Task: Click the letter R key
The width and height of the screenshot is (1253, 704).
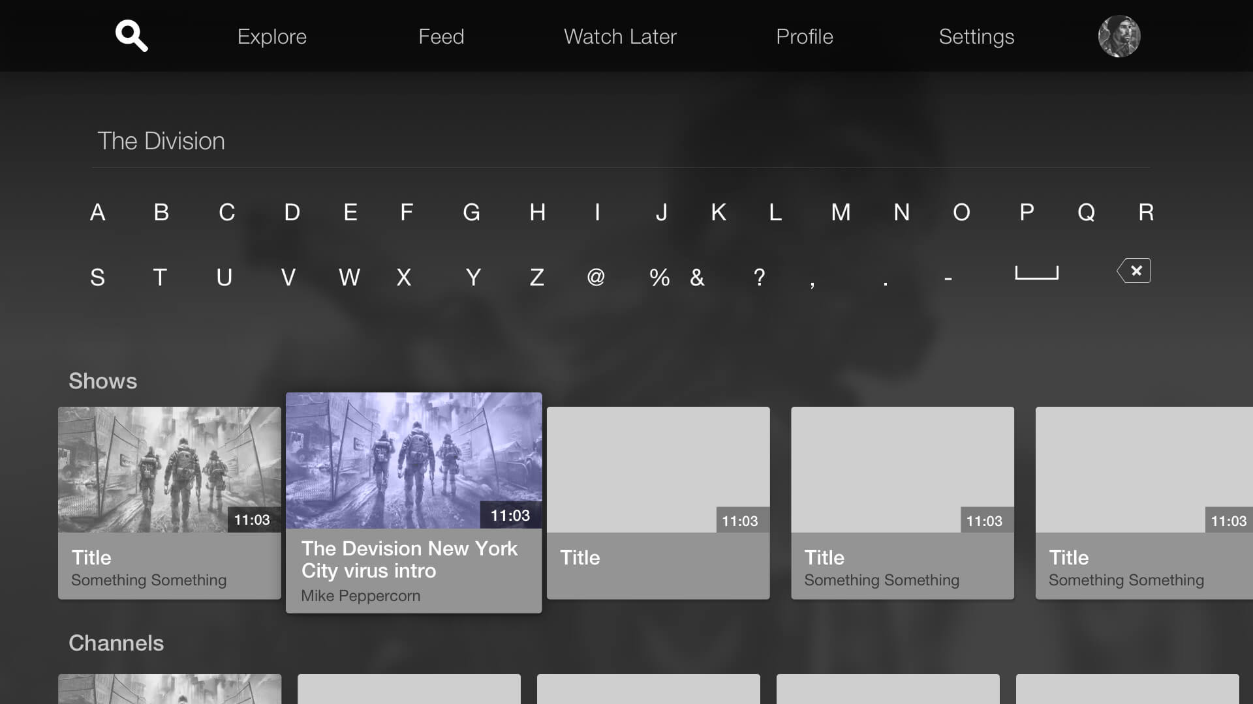Action: [x=1146, y=213]
